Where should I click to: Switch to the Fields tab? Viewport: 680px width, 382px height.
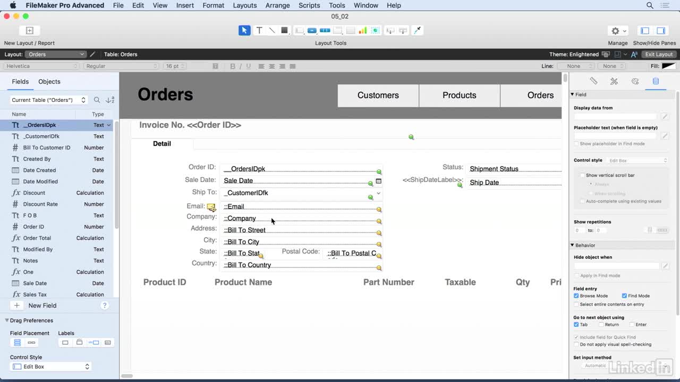click(20, 82)
